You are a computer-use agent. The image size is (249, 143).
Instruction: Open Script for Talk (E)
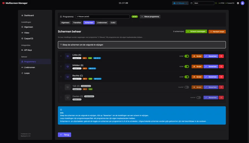tap(197, 87)
